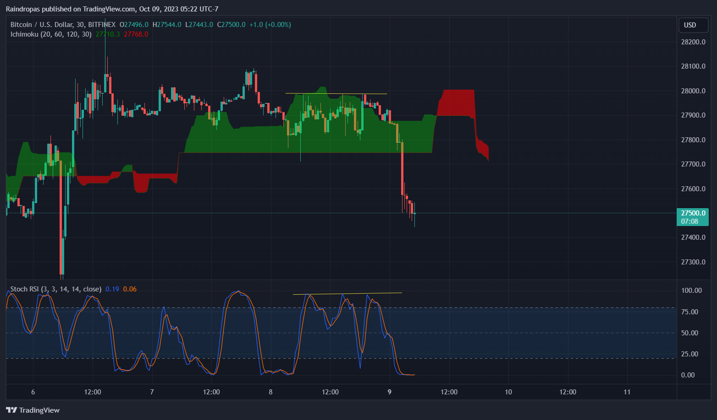Click the 25.00 Stoch RSI axis label
717x420 pixels.
pos(690,354)
